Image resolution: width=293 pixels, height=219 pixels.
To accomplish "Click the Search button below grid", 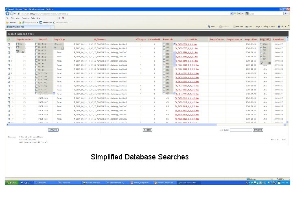I will click(147, 130).
